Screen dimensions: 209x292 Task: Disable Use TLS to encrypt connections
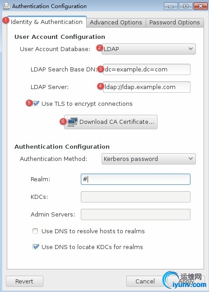[x=36, y=104]
